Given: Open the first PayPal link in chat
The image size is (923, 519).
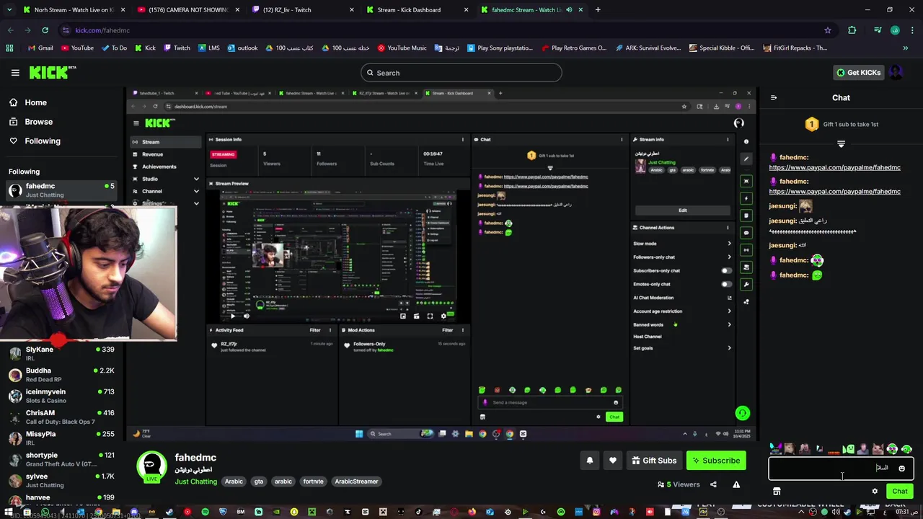Looking at the screenshot, I should (834, 167).
